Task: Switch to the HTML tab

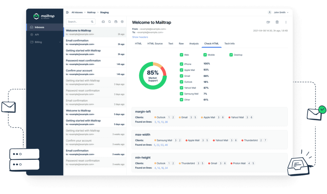Action: pyautogui.click(x=138, y=44)
